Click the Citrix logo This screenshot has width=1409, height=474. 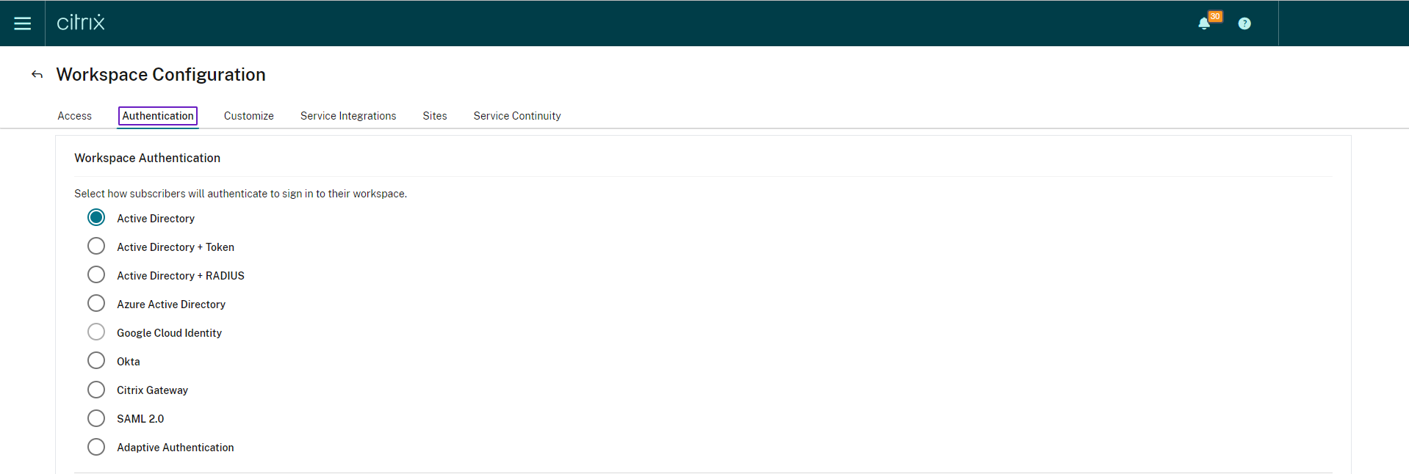point(81,23)
